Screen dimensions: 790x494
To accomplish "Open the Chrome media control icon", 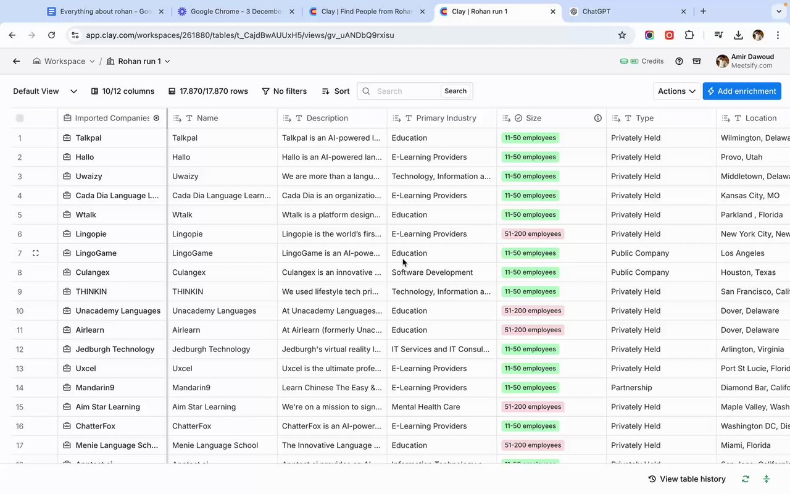I will pos(718,35).
